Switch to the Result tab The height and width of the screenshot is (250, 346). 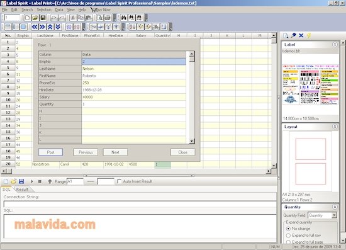22,190
